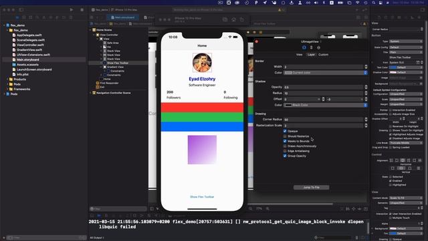The width and height of the screenshot is (428, 241).
Task: Open macOS Spotlight search icon
Action: 373,3
